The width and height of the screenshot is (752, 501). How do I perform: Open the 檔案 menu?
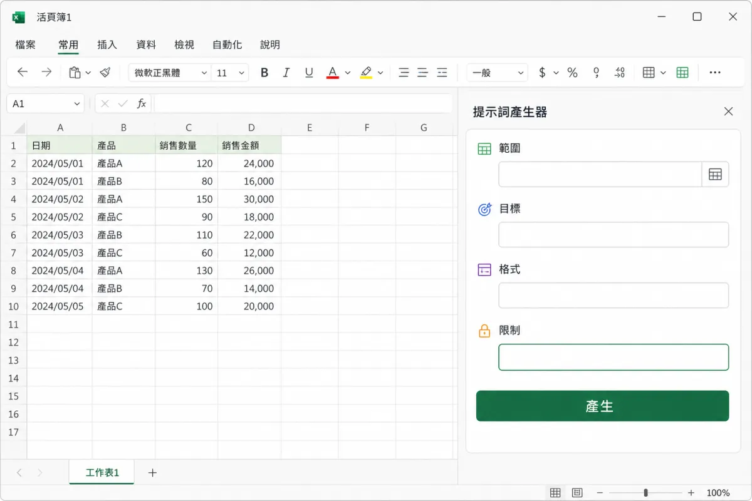pyautogui.click(x=26, y=44)
